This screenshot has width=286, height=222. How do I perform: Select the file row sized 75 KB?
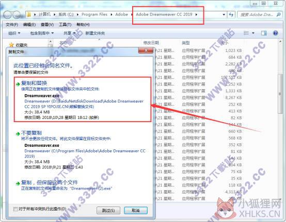tap(199, 172)
